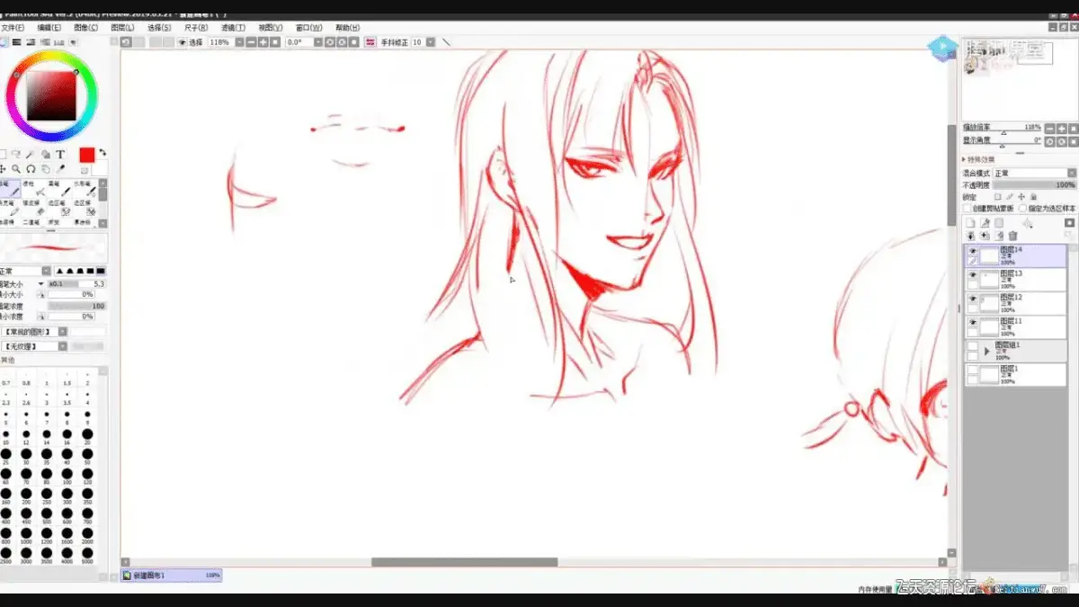The image size is (1079, 607).
Task: Click the undo button in top toolbar
Action: point(126,42)
